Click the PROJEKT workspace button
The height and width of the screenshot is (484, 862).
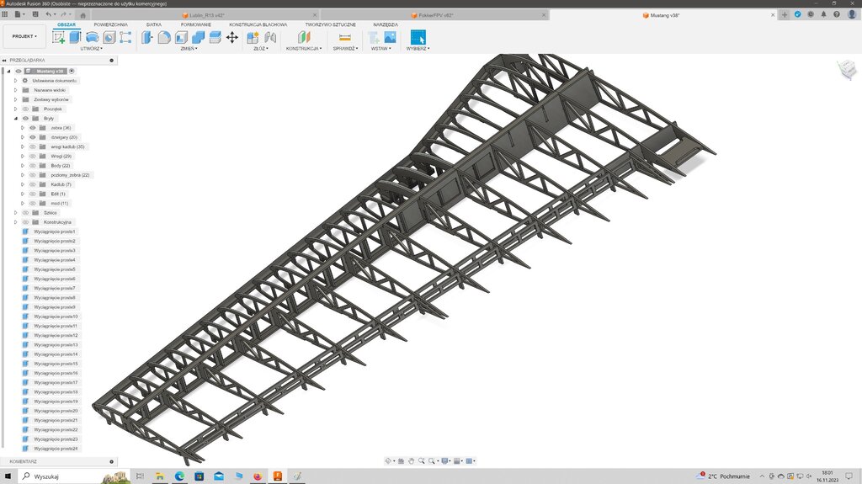point(24,37)
